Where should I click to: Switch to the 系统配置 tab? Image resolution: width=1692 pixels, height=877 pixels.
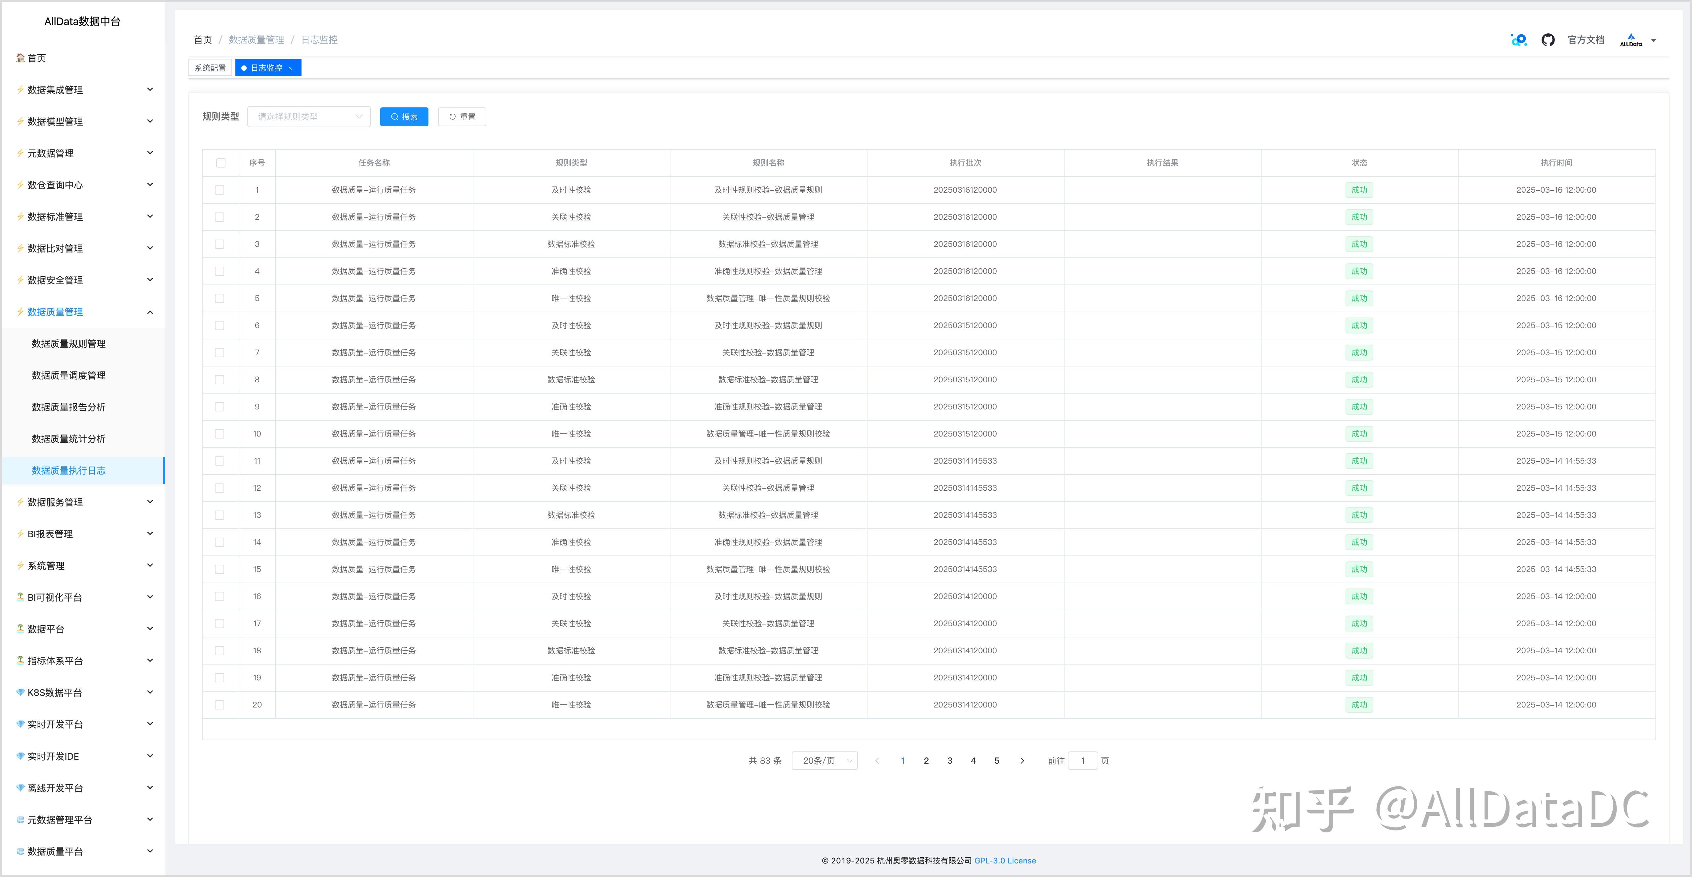point(210,68)
